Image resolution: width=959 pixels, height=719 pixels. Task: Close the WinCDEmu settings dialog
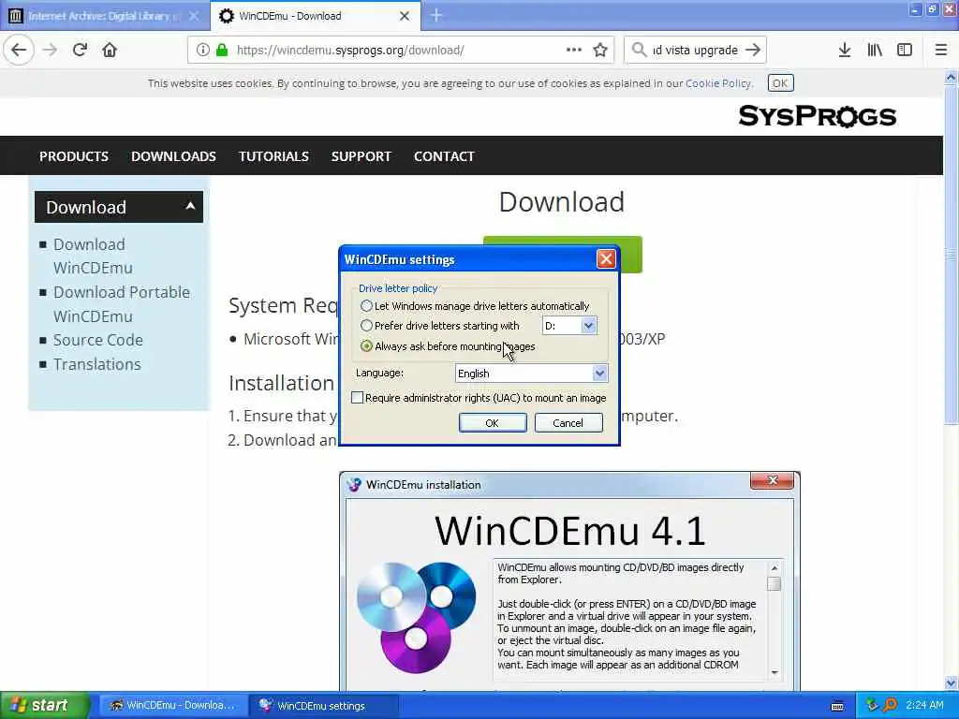(x=606, y=259)
